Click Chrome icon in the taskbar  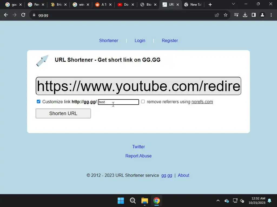(x=157, y=201)
